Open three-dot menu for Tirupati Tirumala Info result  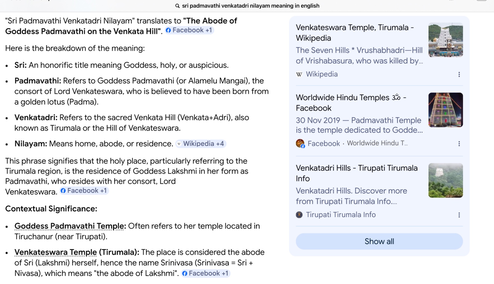459,215
